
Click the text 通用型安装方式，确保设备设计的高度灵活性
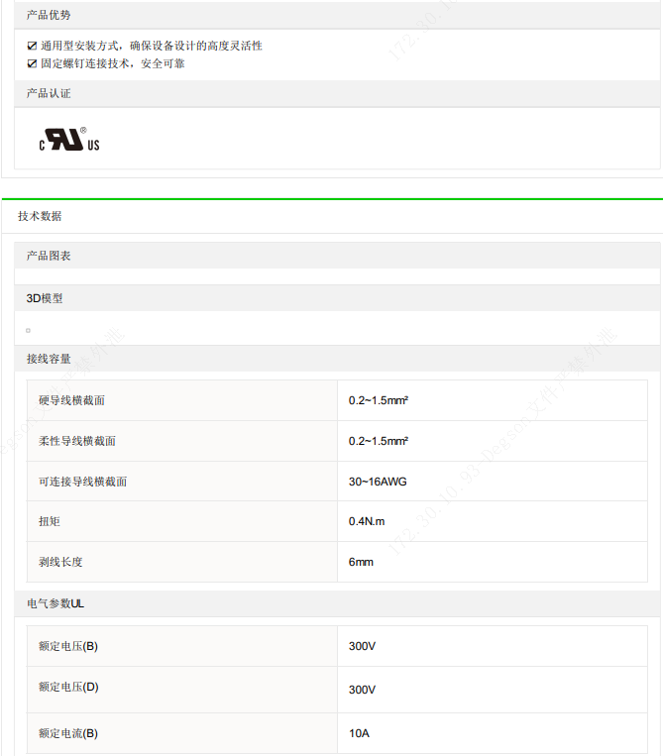tap(152, 46)
